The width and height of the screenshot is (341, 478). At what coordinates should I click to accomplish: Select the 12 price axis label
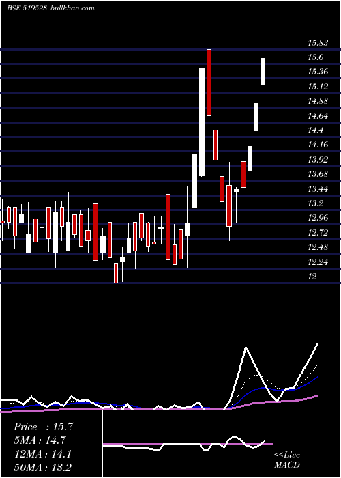point(312,277)
